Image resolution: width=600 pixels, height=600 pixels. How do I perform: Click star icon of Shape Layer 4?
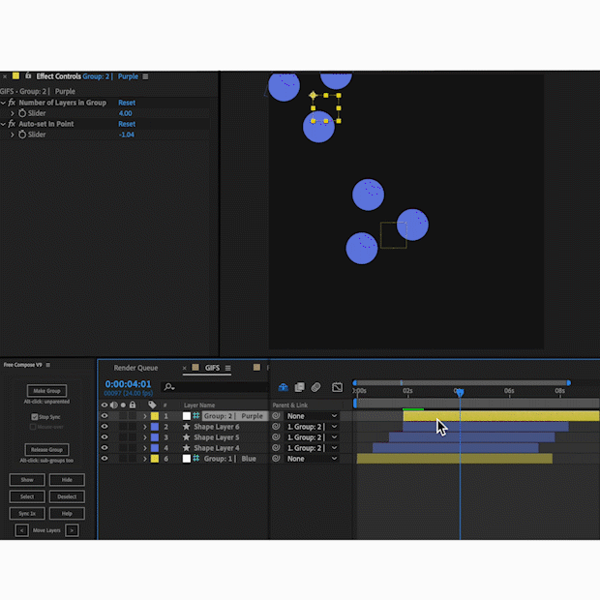pyautogui.click(x=187, y=448)
